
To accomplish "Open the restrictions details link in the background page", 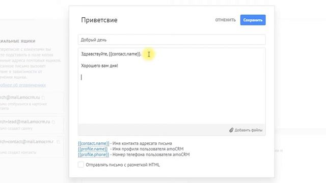I will [x=22, y=85].
